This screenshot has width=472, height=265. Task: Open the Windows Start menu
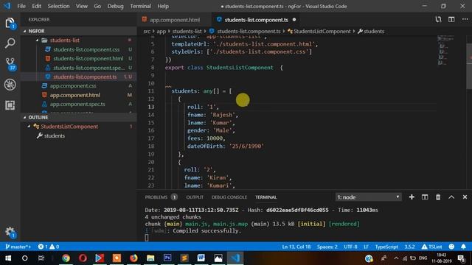(8, 258)
